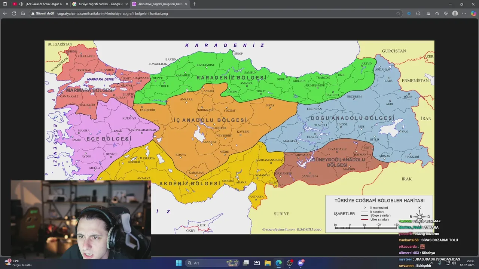The width and height of the screenshot is (479, 269).
Task: Mute audio on the Cakal & Arem tab
Action: (21, 4)
